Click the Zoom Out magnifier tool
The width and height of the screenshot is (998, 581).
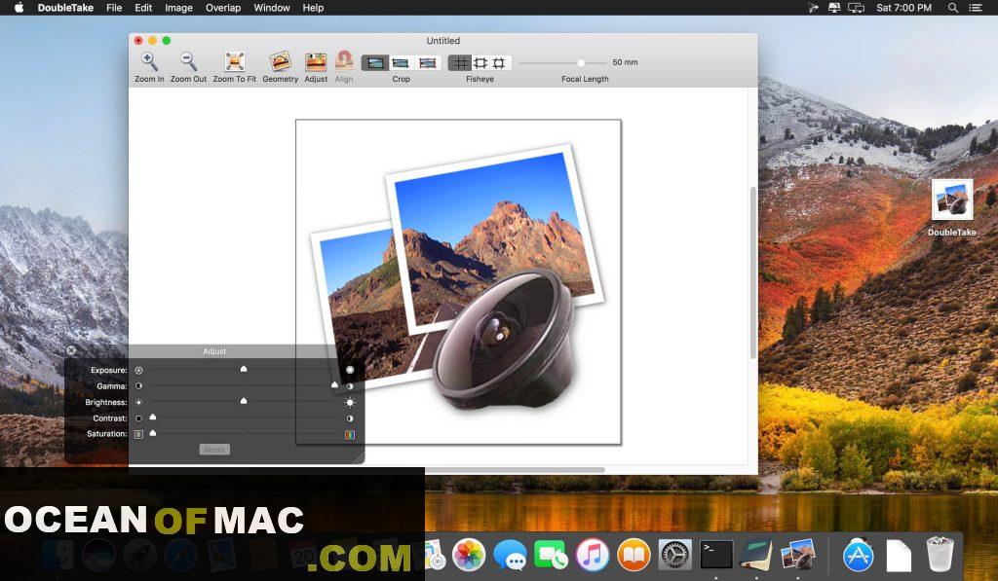click(188, 67)
